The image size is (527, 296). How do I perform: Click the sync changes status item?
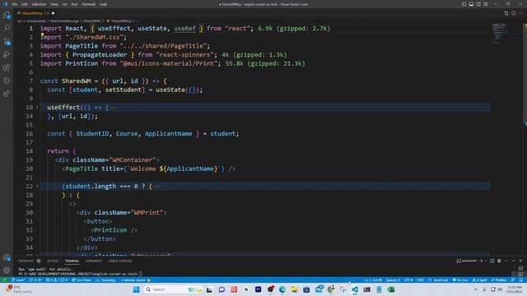pyautogui.click(x=35, y=280)
